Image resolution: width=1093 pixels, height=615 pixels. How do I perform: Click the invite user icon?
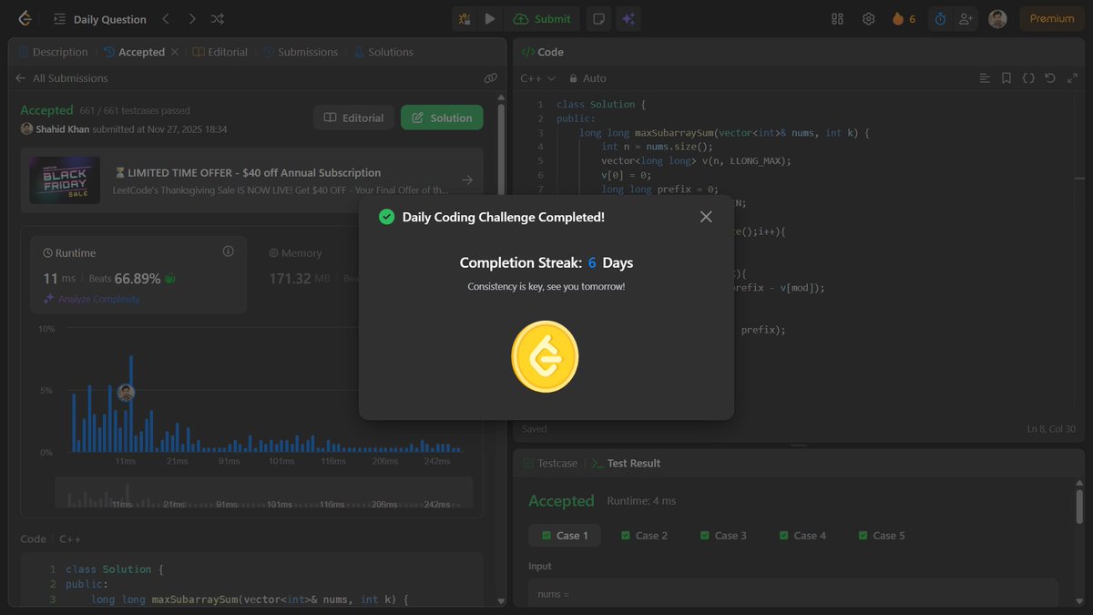click(966, 18)
